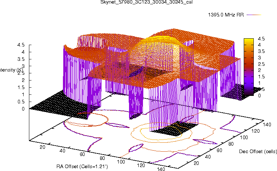
Task: Click the legend line sample beside 1395.0 MHz RR
Action: click(254, 15)
